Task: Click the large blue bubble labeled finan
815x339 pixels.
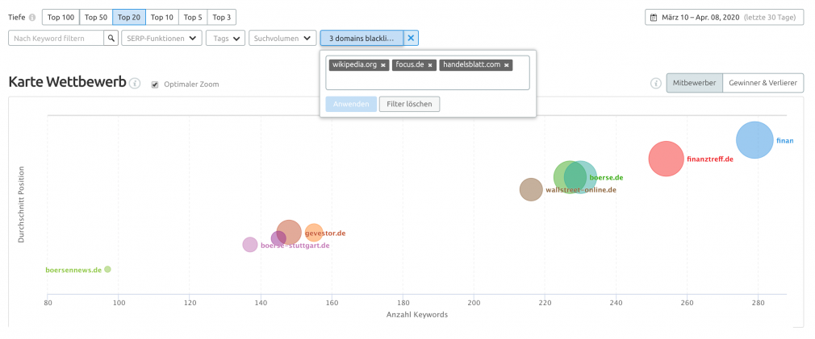Action: pos(754,139)
